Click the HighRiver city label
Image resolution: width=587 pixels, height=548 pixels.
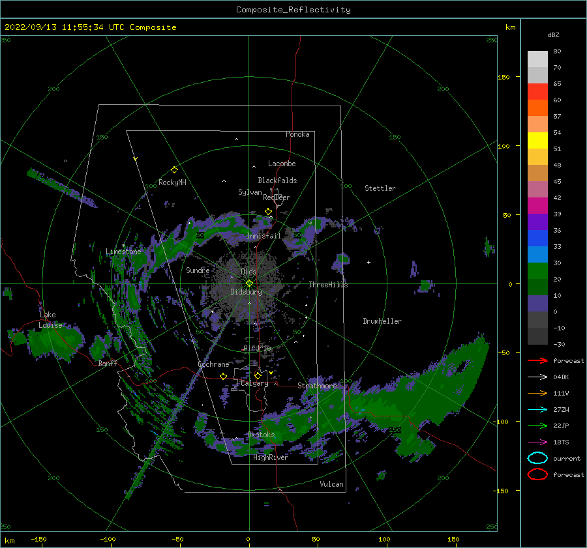coord(271,457)
